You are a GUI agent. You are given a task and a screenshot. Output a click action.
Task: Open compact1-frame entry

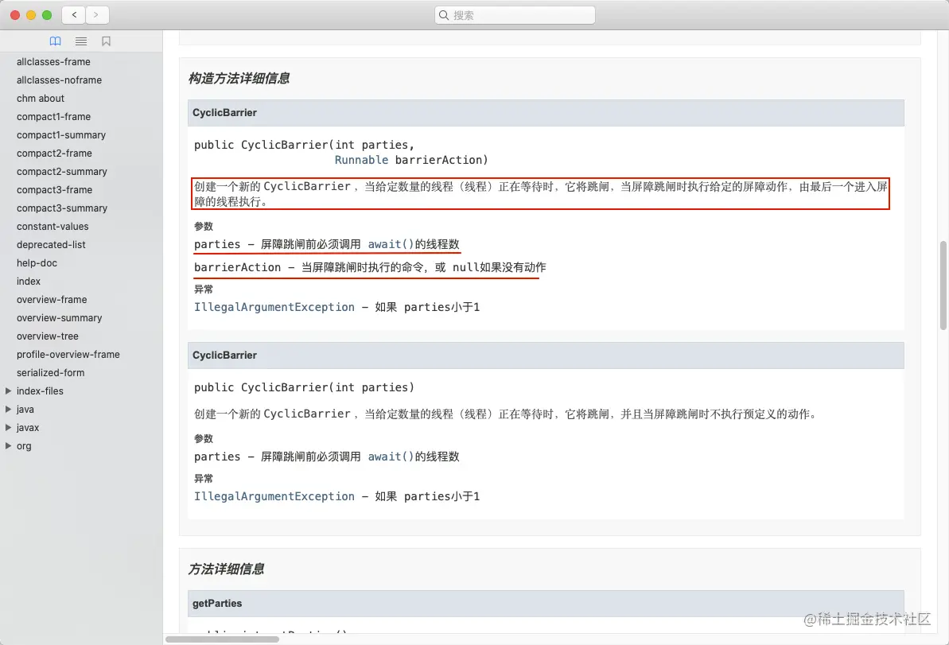click(54, 116)
